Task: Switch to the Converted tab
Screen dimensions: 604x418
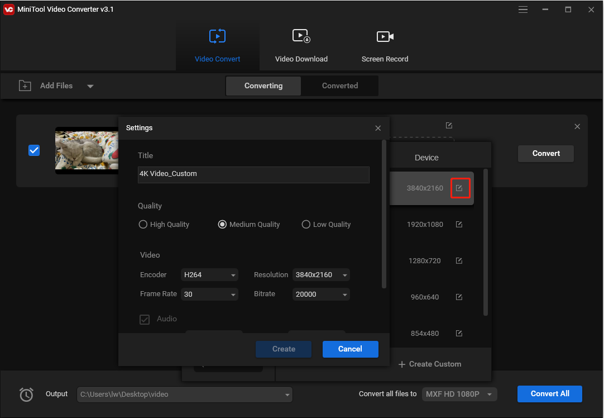Action: tap(339, 85)
